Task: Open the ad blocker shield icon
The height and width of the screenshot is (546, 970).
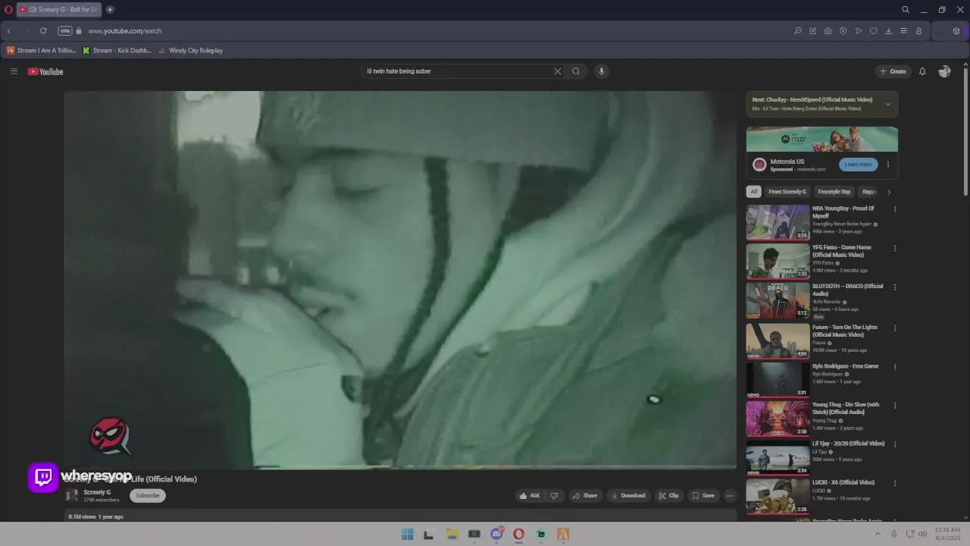Action: coord(843,31)
